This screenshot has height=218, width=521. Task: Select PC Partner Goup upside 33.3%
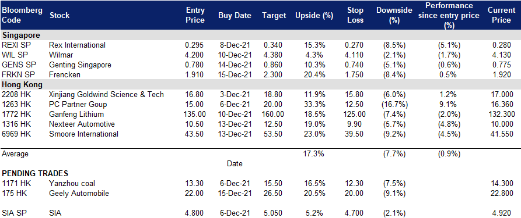[314, 105]
